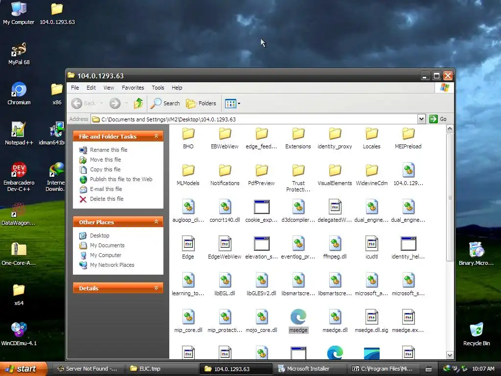The height and width of the screenshot is (376, 501).
Task: Select the mip_core.dll file
Action: click(188, 322)
